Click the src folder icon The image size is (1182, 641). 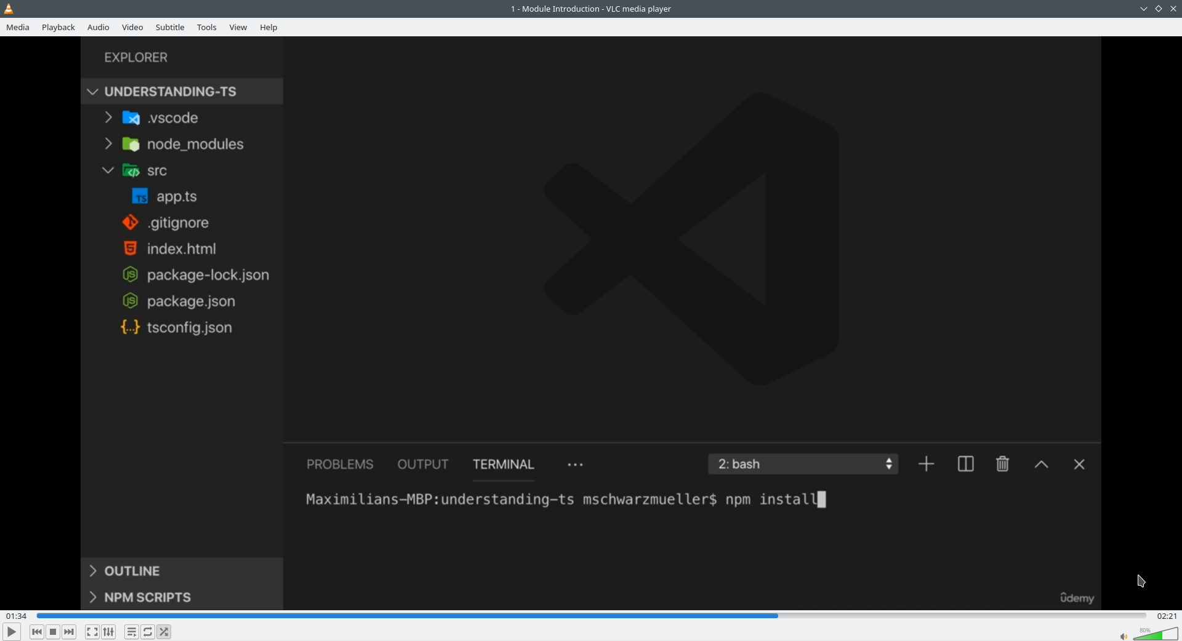tap(131, 170)
